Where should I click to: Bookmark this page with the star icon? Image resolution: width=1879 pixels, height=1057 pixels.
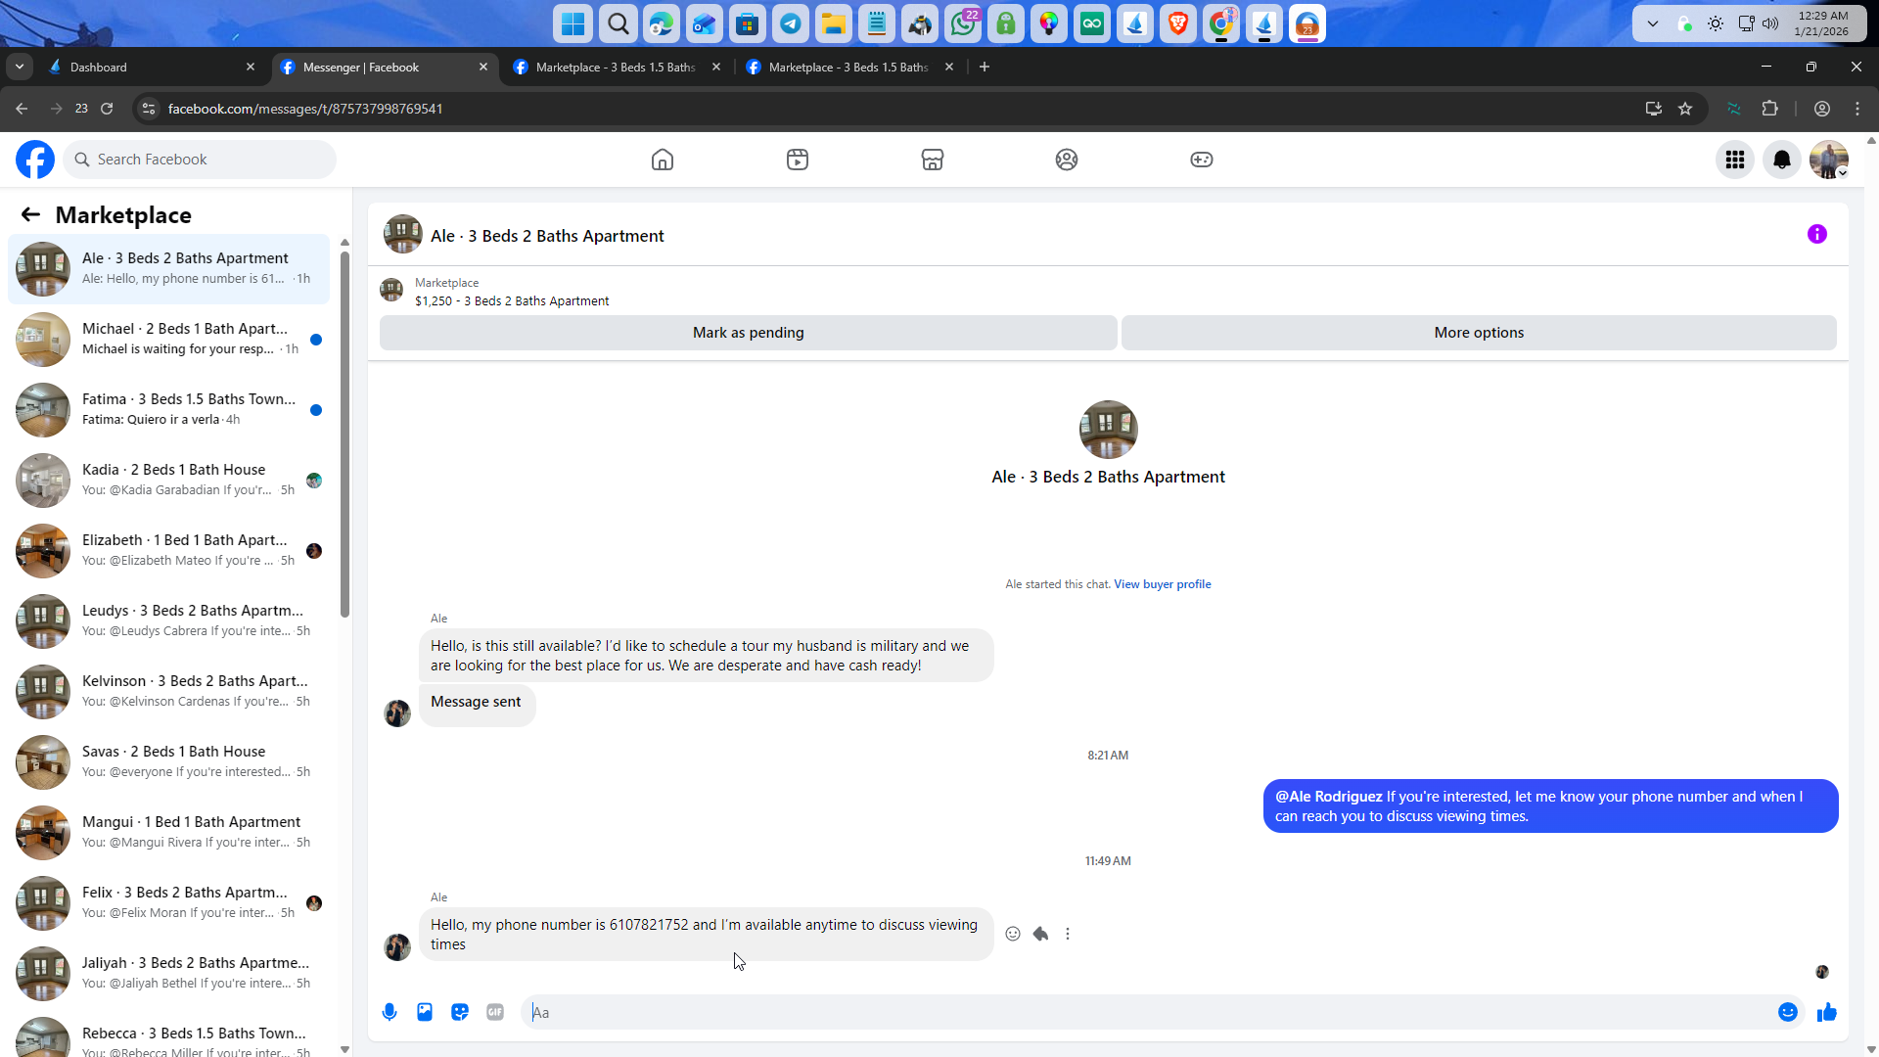[1685, 109]
